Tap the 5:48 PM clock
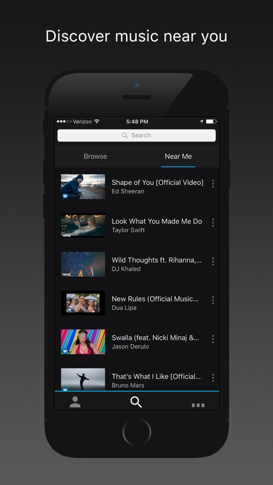The width and height of the screenshot is (273, 485). [137, 122]
